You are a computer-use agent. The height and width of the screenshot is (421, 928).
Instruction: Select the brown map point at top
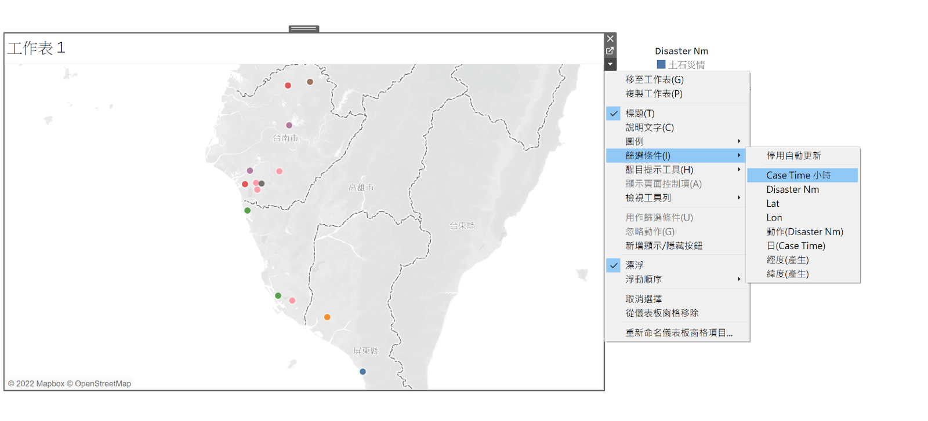click(x=310, y=82)
